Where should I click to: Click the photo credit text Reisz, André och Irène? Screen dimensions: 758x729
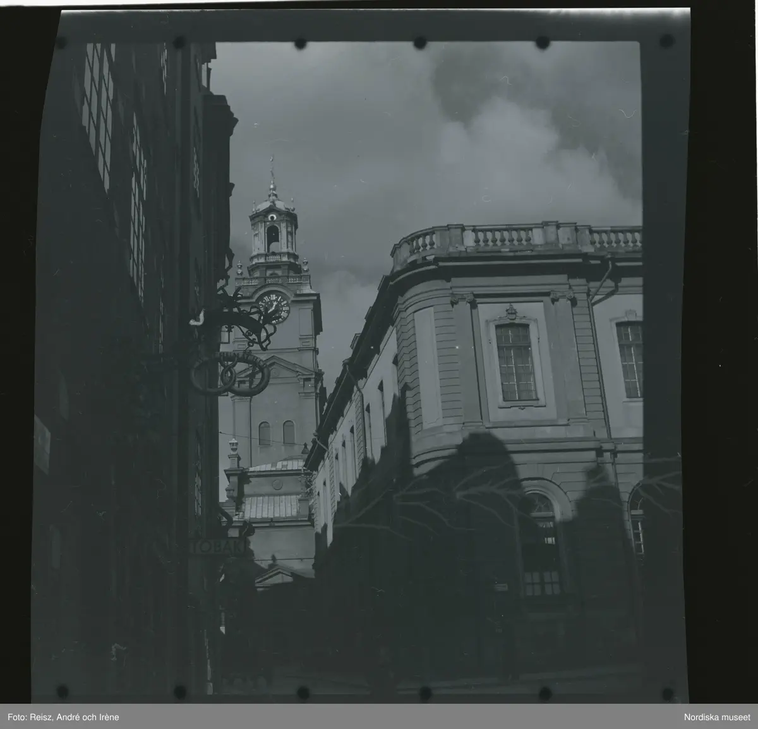point(63,717)
